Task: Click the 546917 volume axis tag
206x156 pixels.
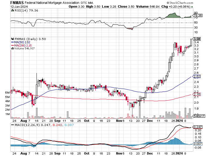Action: tap(199, 116)
